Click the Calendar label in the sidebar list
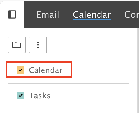This screenshot has height=113, width=139. coord(46,70)
